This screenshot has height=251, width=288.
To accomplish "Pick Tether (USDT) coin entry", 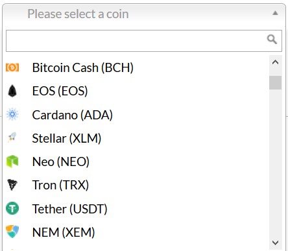I will [x=136, y=209].
